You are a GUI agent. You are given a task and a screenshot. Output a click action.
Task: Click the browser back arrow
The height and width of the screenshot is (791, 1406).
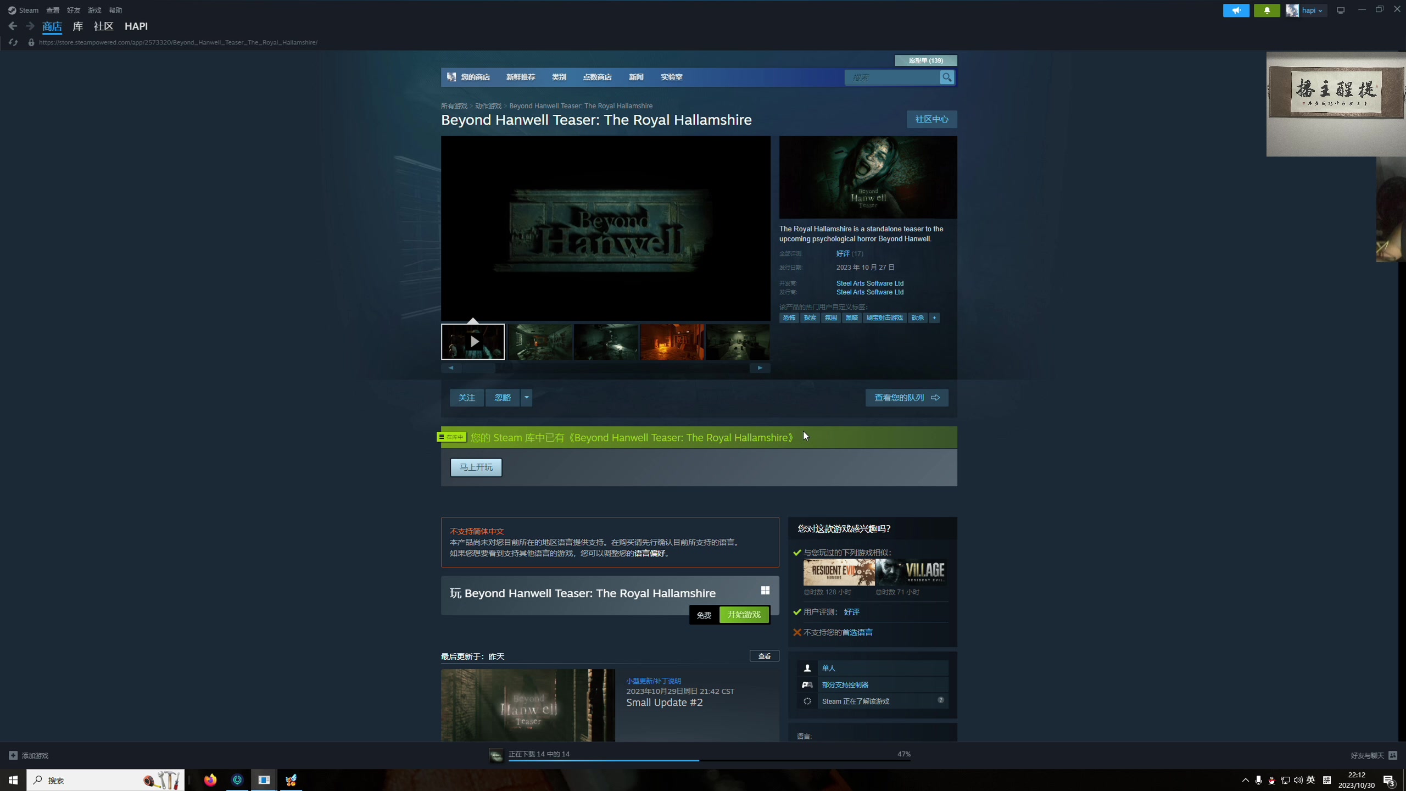point(13,26)
